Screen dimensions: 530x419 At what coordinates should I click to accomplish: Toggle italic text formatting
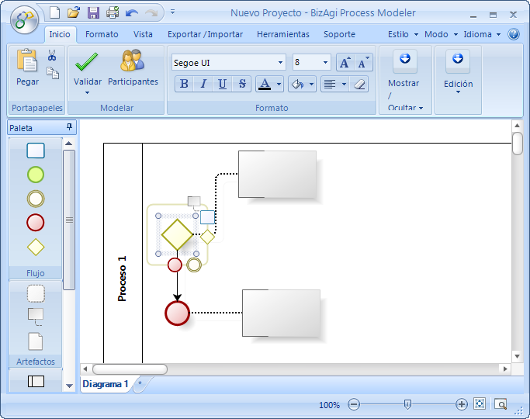tap(203, 84)
